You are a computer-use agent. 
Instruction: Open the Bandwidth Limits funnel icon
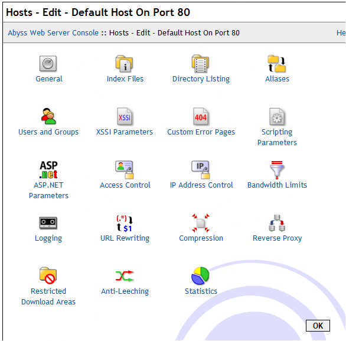point(277,170)
